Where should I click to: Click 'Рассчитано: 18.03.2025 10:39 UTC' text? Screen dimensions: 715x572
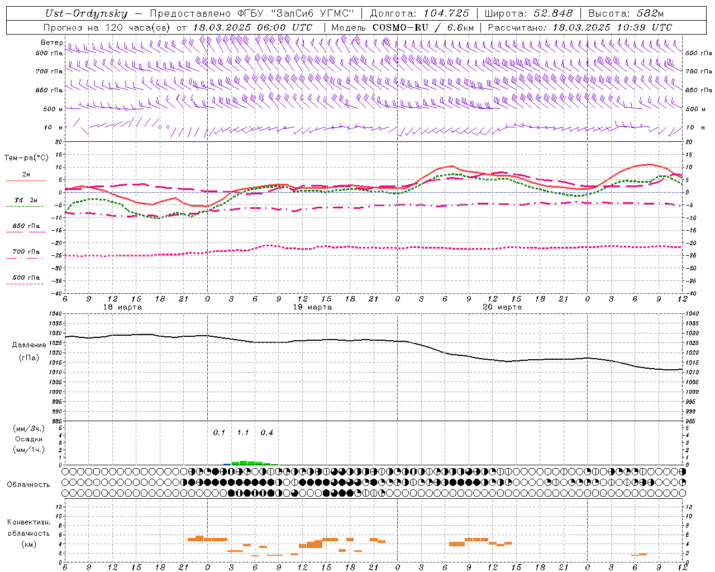[x=580, y=27]
